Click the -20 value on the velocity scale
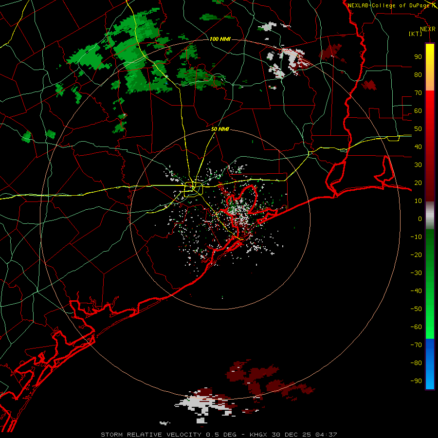This screenshot has width=438, height=438. tap(416, 255)
